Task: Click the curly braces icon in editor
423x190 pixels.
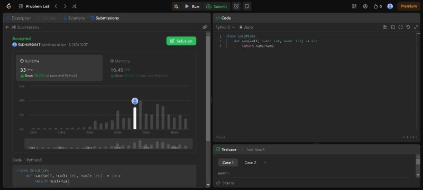Action: click(x=401, y=27)
